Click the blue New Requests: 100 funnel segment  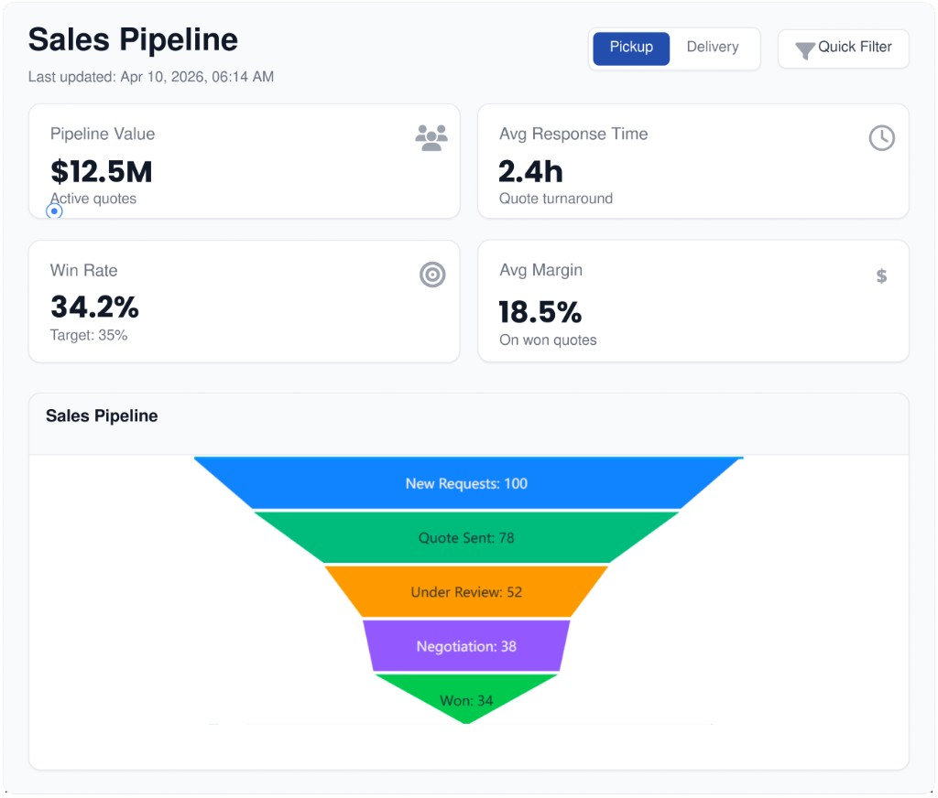467,483
